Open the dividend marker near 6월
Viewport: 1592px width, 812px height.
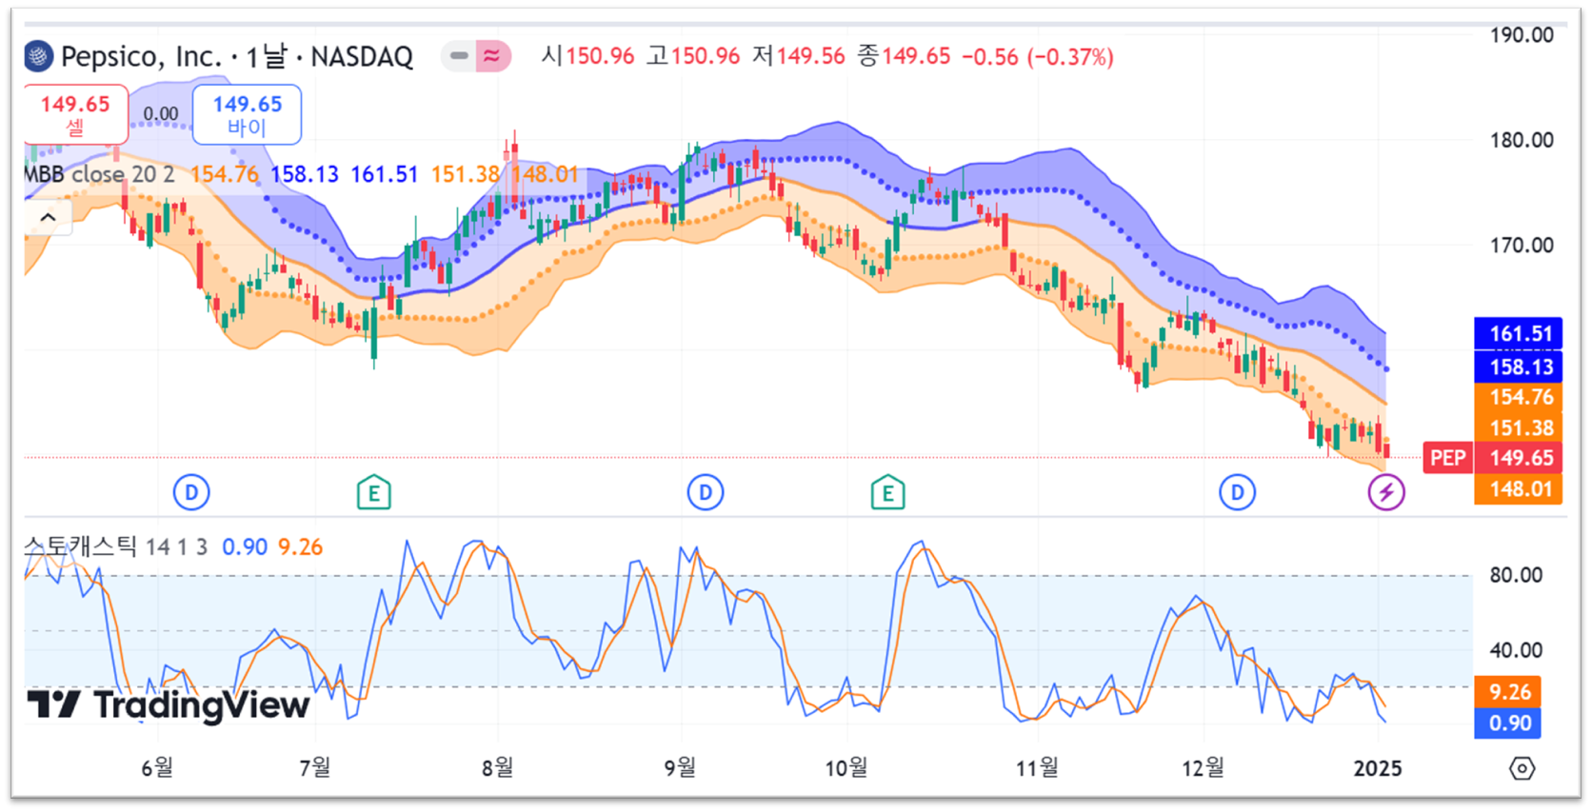(191, 492)
